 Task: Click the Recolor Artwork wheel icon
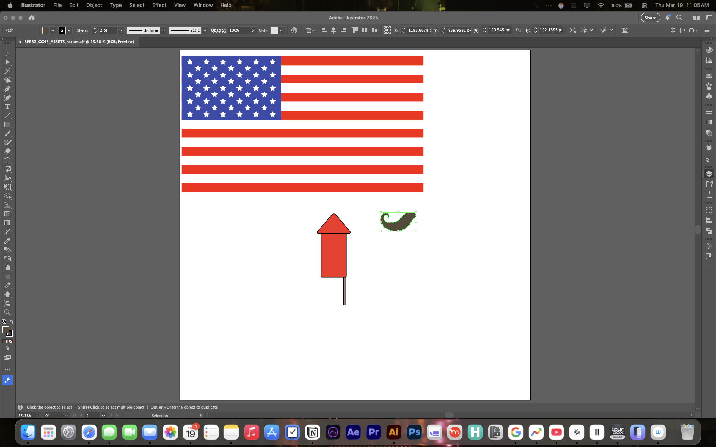point(294,30)
